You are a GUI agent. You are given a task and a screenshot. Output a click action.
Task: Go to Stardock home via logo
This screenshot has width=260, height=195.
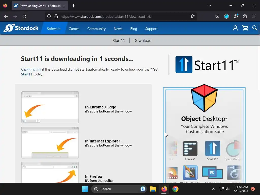coord(21,28)
